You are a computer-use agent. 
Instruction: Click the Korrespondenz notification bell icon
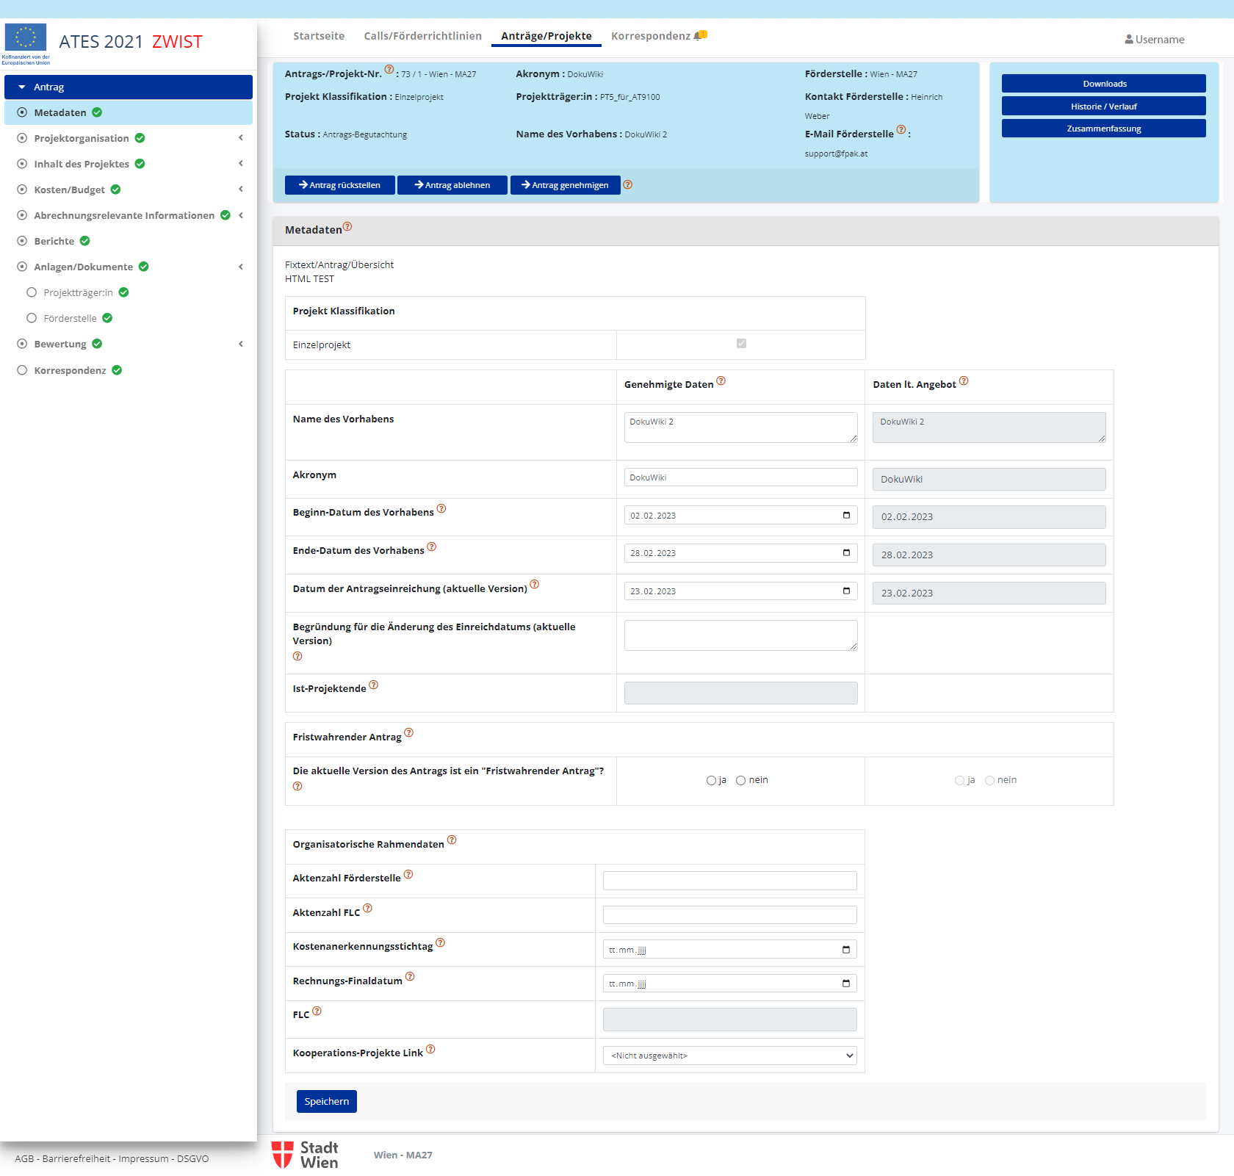(x=700, y=35)
